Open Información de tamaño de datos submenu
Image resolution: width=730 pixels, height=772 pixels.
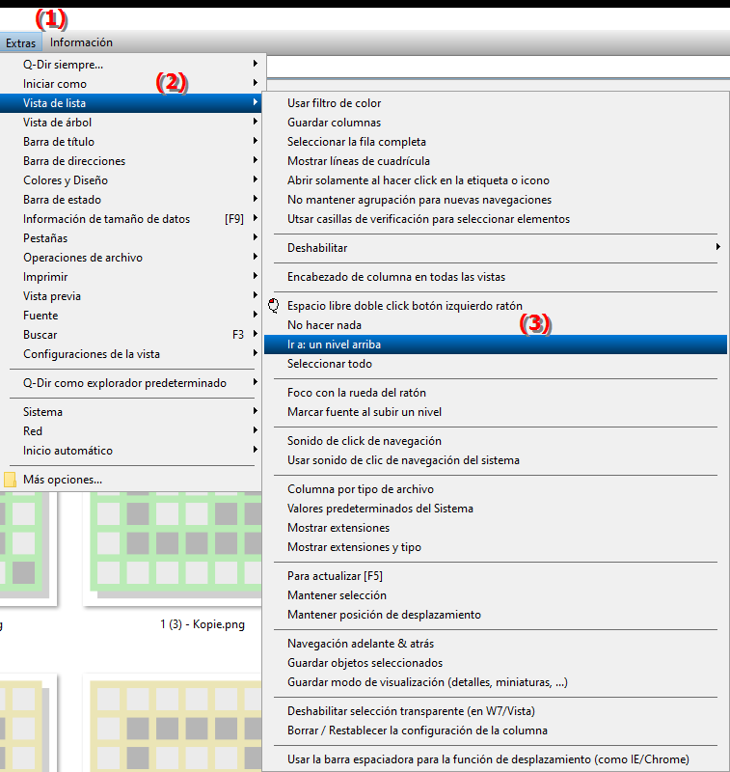(x=132, y=219)
